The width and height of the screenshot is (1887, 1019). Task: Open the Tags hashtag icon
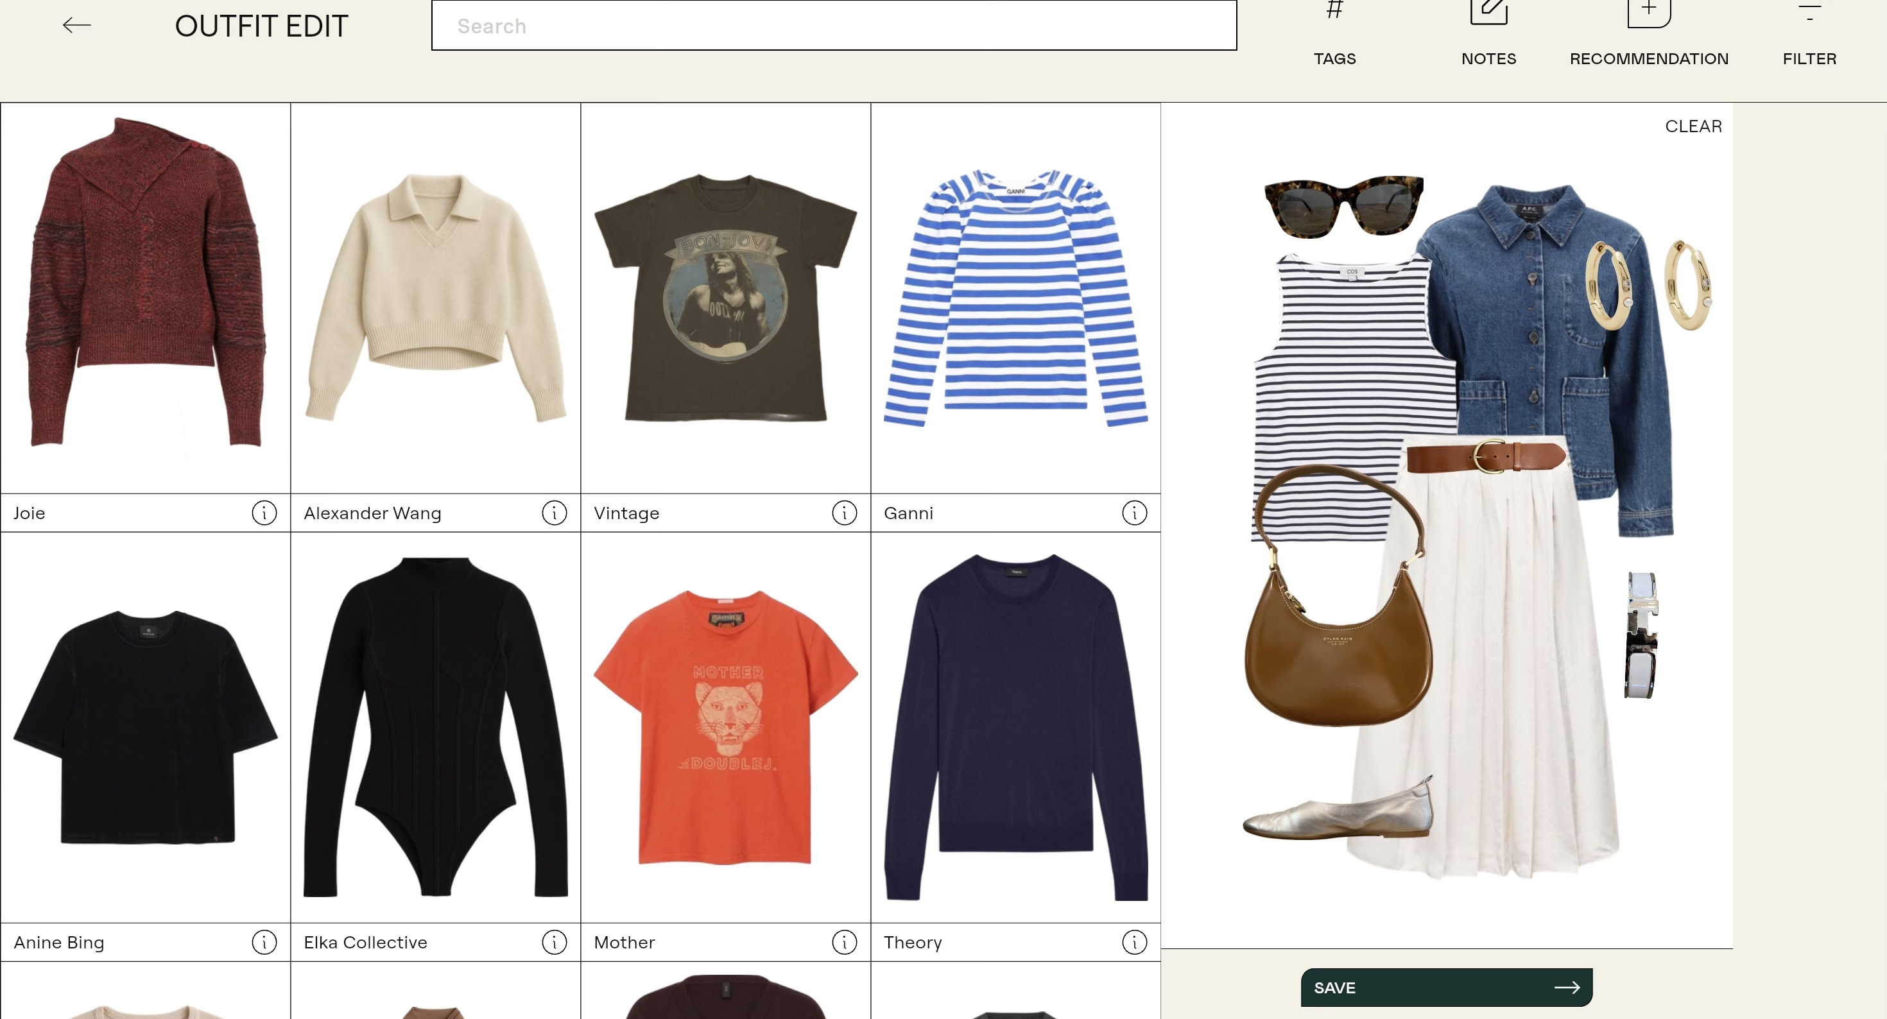click(1334, 12)
